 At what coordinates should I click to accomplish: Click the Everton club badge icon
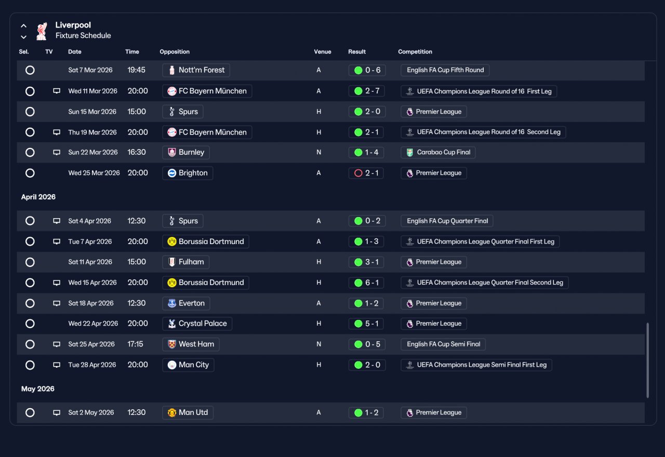coord(172,303)
